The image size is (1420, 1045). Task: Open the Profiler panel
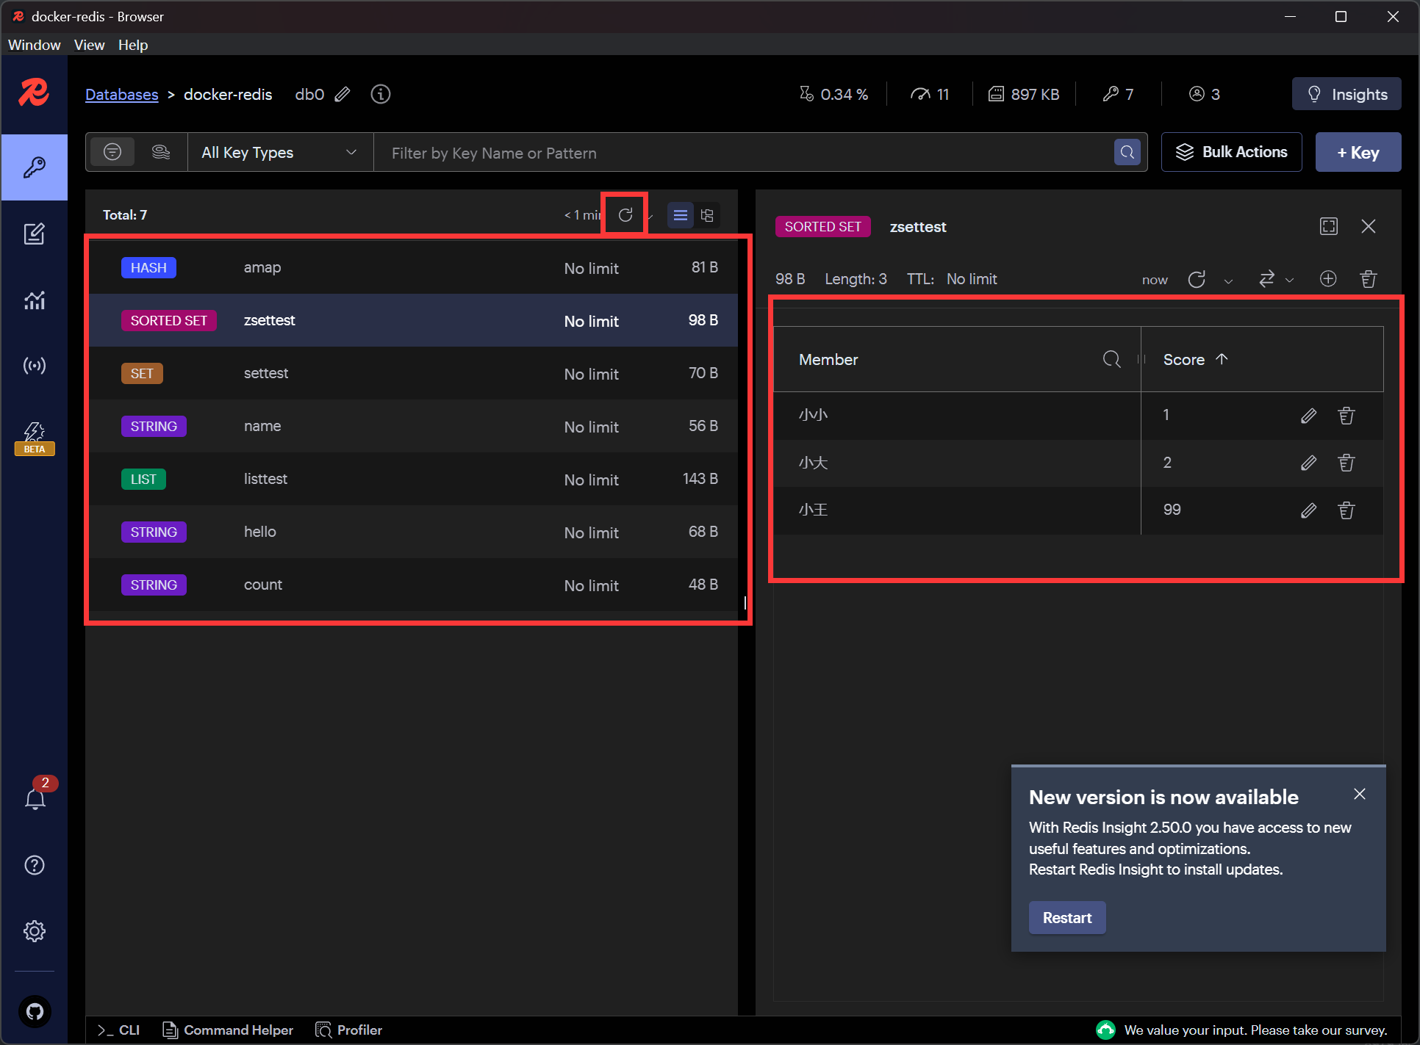(x=348, y=1030)
